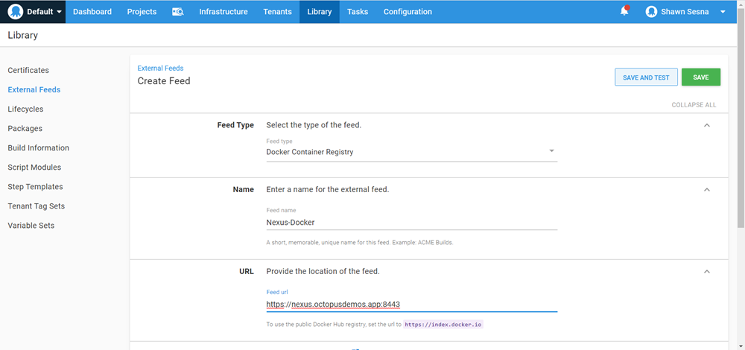Collapse the URL section chevron

point(706,272)
